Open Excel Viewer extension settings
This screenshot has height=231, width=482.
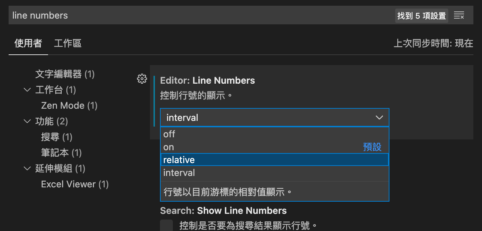[x=75, y=184]
